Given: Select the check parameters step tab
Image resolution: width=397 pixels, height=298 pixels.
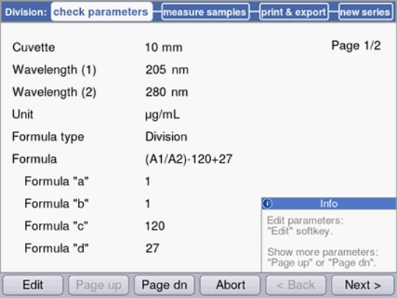Looking at the screenshot, I should tap(101, 12).
